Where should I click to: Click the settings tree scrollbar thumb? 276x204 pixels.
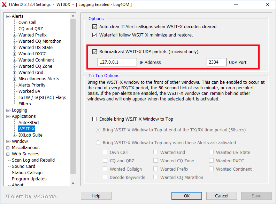click(x=73, y=96)
